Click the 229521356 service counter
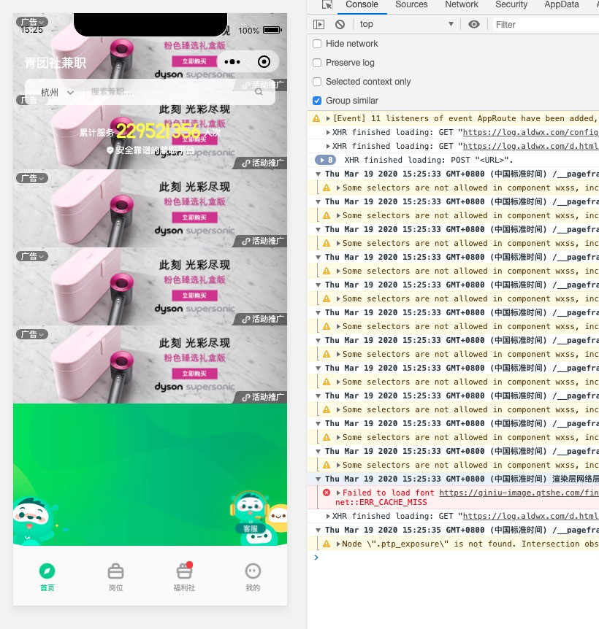Screen dimensions: 599x629 point(158,131)
